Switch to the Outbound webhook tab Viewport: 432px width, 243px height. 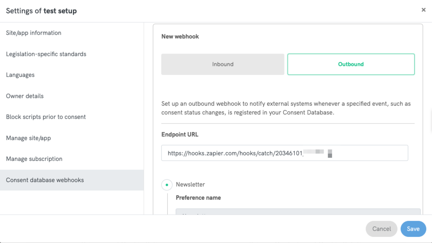click(x=350, y=64)
